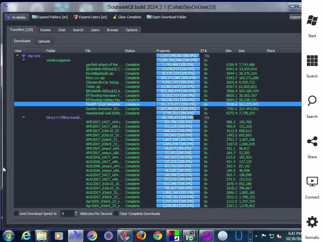Sort by the Folder column header

[65, 51]
